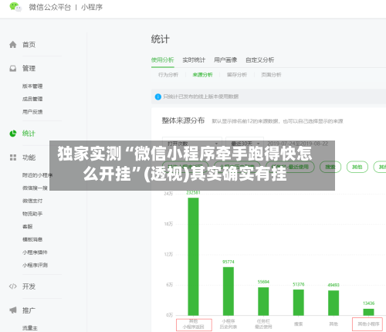Click the green pie chart icon beside 统计
Screen dimensions: 386x332
click(13, 134)
